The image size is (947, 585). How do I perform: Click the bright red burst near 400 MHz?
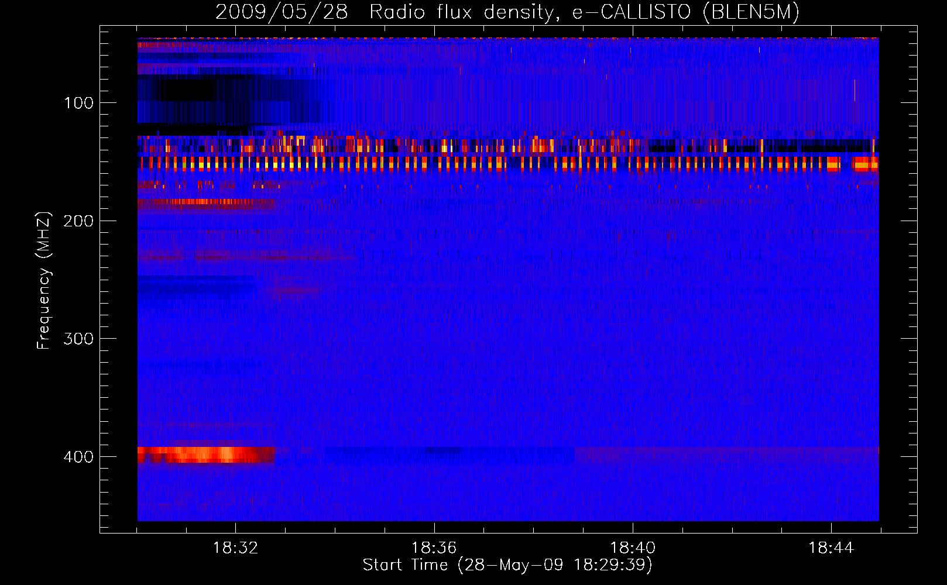pos(206,455)
